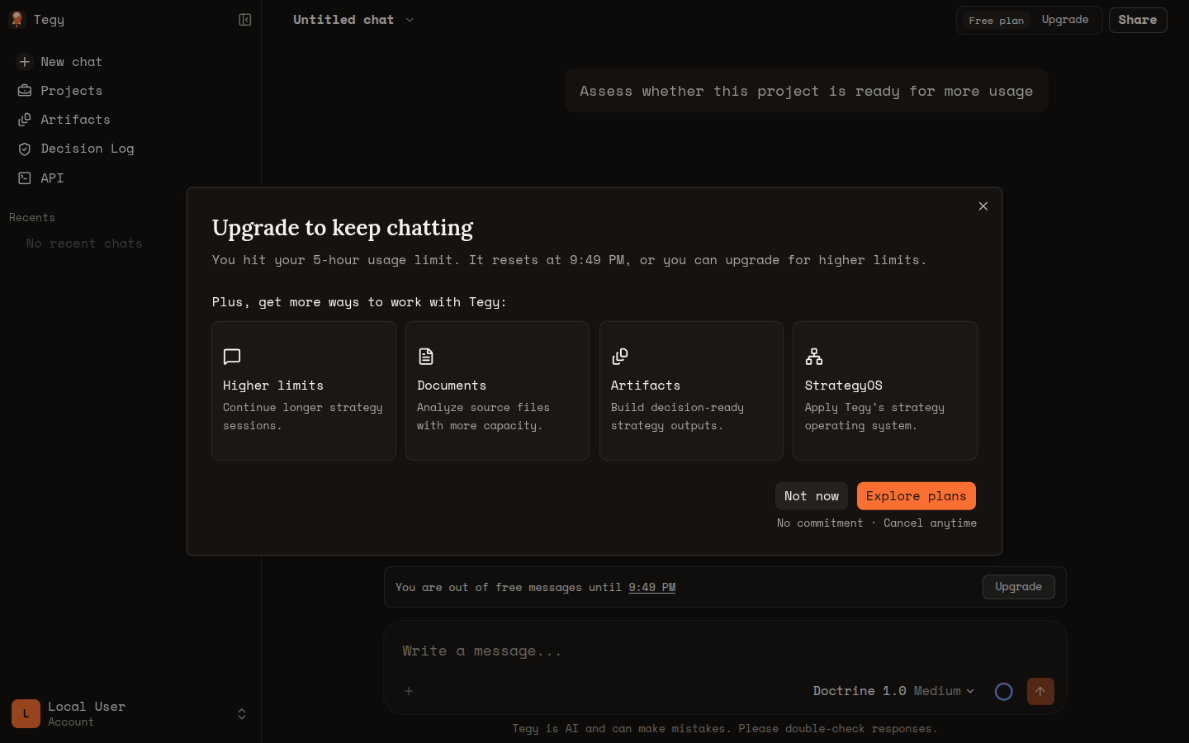Click 'No recent chats' text
Image resolution: width=1189 pixels, height=743 pixels.
[x=84, y=244]
